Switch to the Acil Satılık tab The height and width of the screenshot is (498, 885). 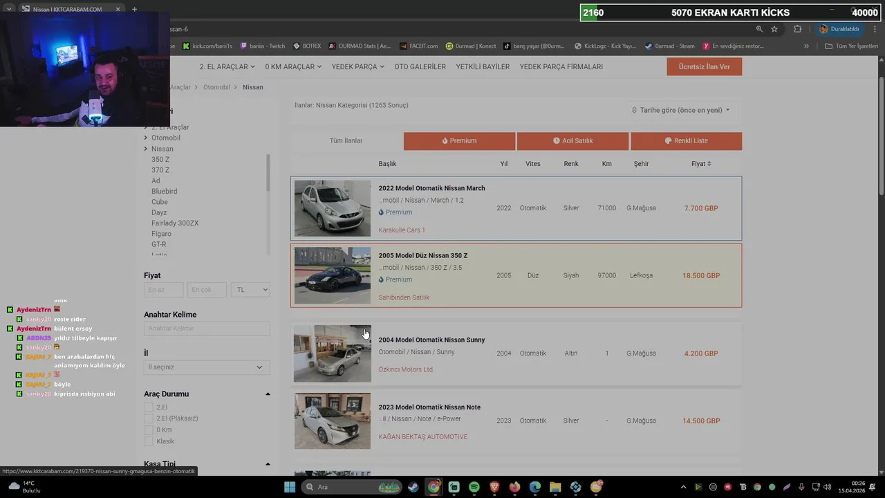(x=572, y=140)
